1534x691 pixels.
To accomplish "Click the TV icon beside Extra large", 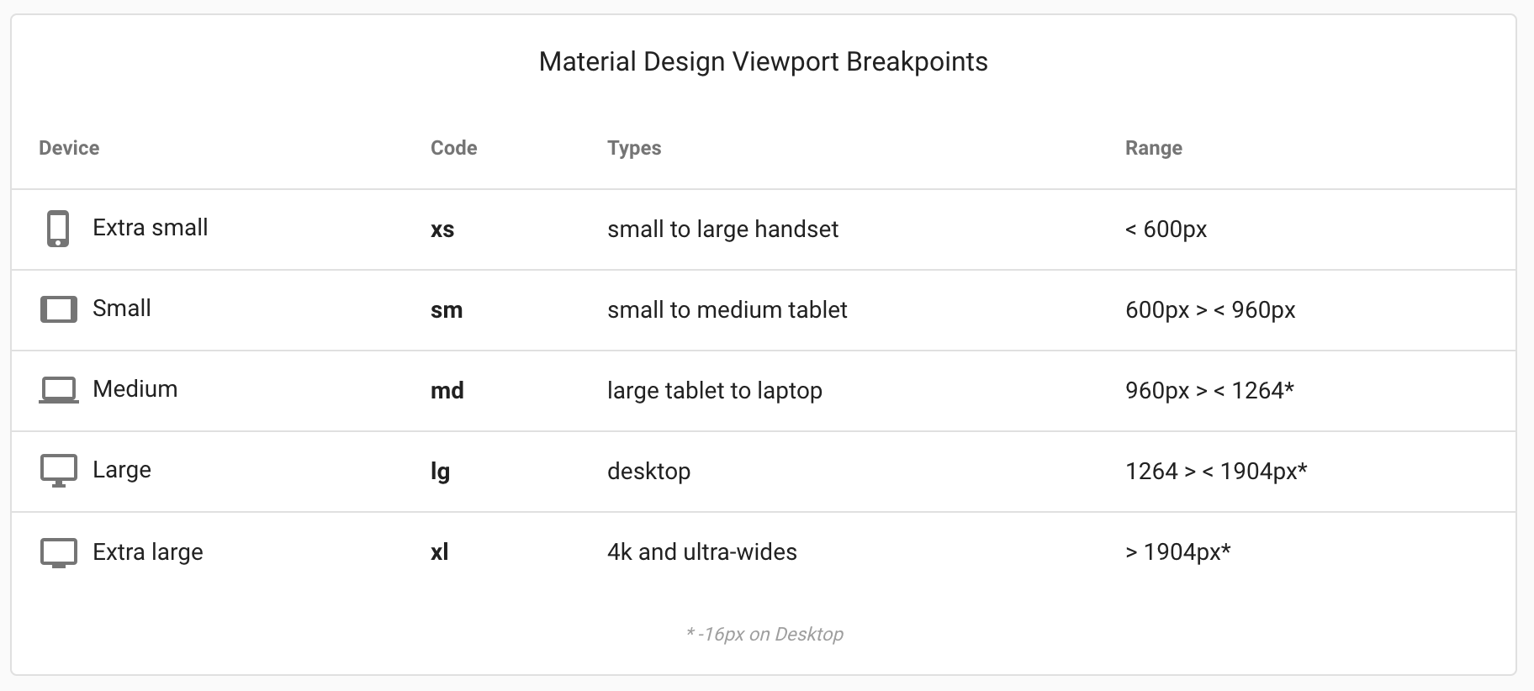I will [x=59, y=553].
